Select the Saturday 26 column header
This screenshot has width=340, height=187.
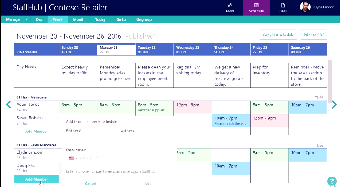(308, 49)
